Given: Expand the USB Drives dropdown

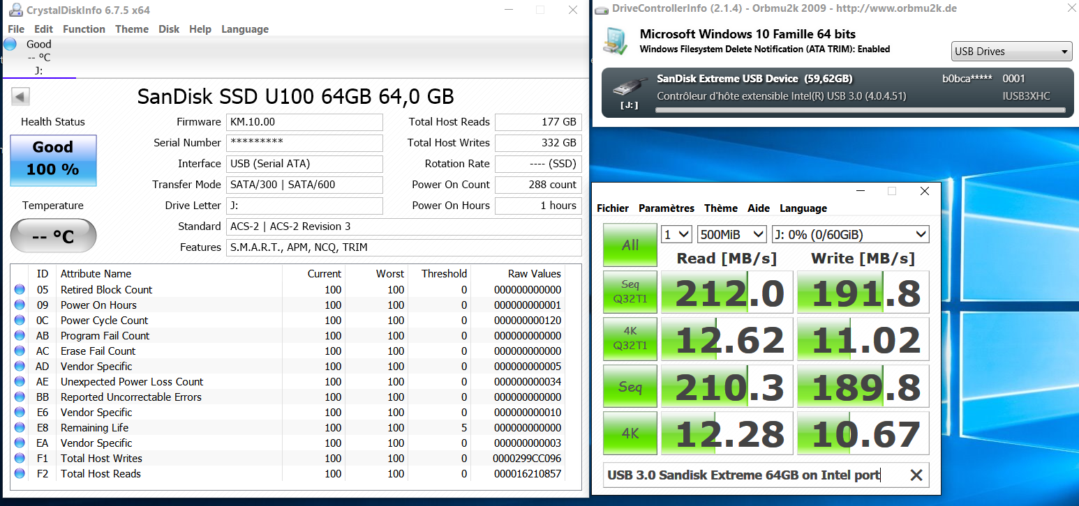Looking at the screenshot, I should [1011, 52].
